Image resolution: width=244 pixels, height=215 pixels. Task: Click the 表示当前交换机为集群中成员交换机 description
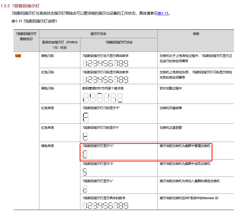click(185, 164)
